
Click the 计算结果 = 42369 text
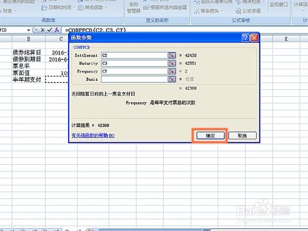(x=90, y=125)
